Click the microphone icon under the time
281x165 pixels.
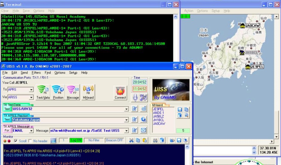click(x=135, y=98)
